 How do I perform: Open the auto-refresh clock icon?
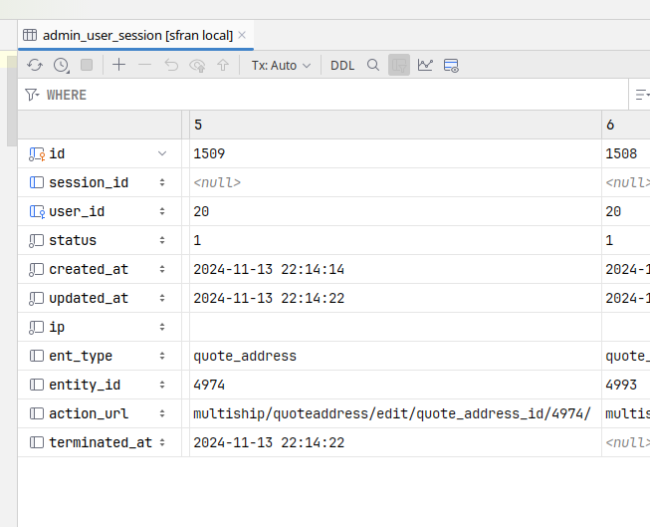pos(61,65)
